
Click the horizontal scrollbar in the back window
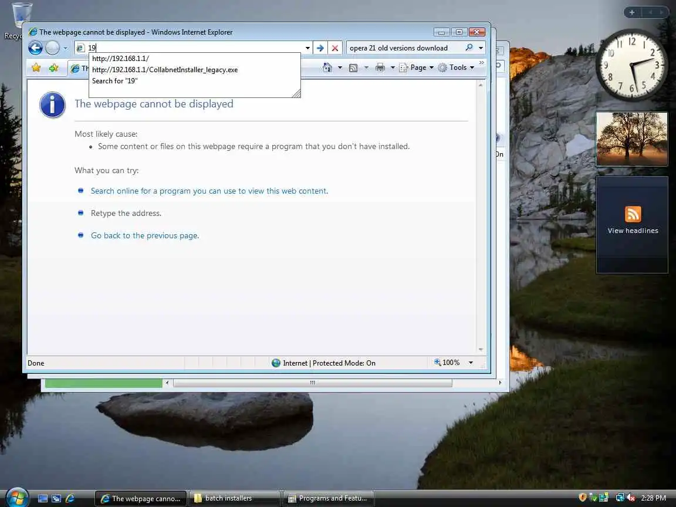pos(313,383)
